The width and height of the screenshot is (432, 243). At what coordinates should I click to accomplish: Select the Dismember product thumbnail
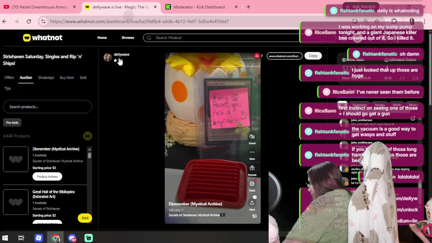point(16,159)
